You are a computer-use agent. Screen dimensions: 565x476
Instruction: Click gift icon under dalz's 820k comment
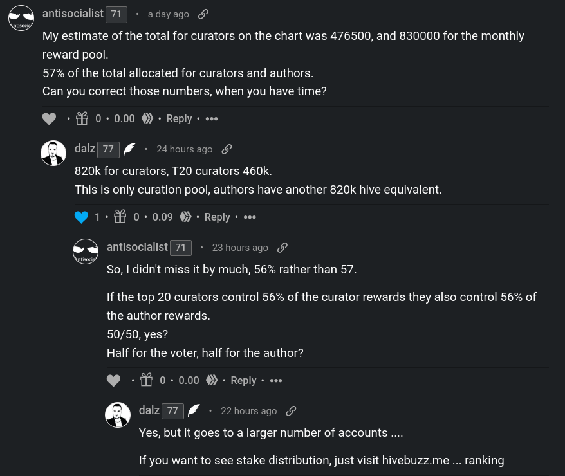pos(120,216)
